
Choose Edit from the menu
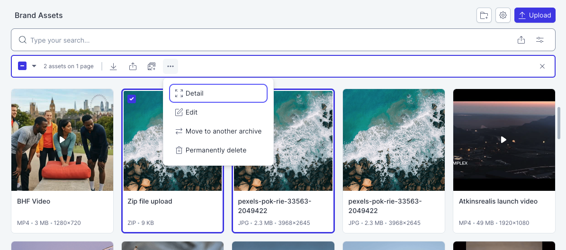tap(218, 112)
